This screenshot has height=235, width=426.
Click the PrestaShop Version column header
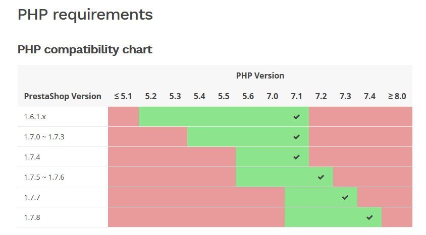[x=63, y=96]
